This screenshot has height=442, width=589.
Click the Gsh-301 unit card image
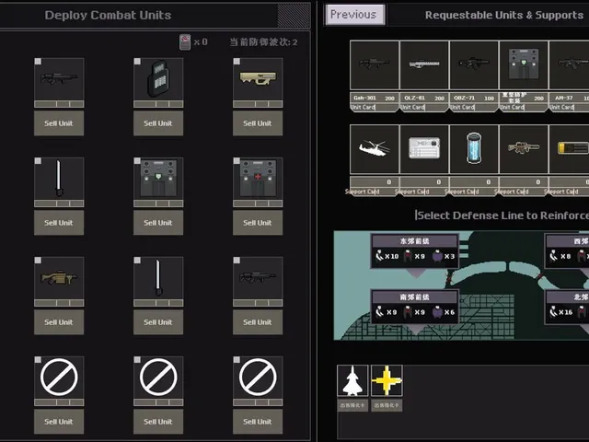[x=375, y=65]
